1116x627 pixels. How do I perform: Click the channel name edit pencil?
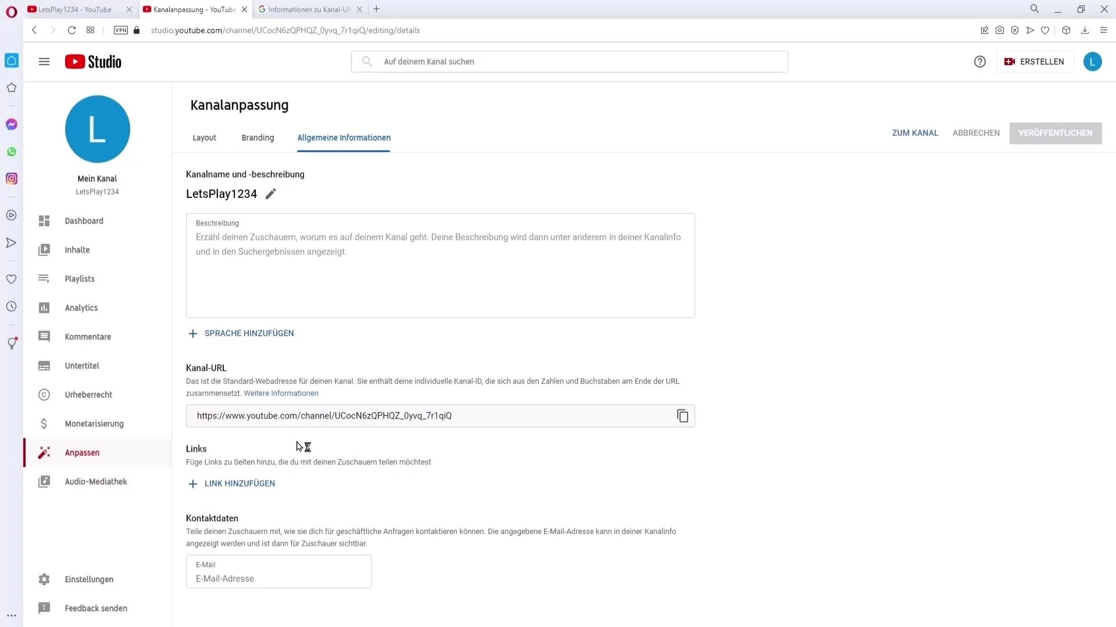[270, 194]
